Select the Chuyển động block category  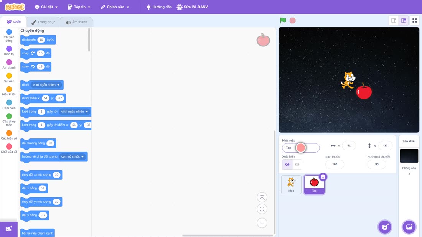point(9,36)
